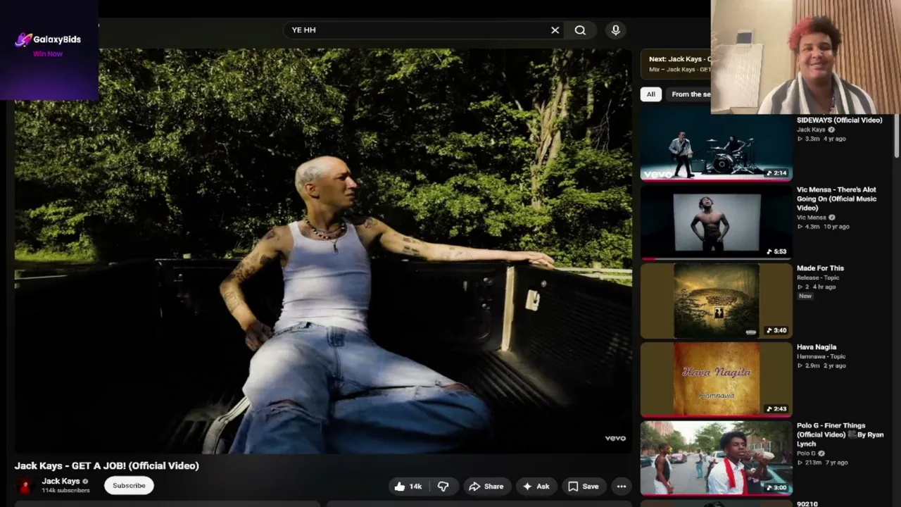The width and height of the screenshot is (901, 507).
Task: Click the Polo G - Finer Things title
Action: [x=840, y=434]
